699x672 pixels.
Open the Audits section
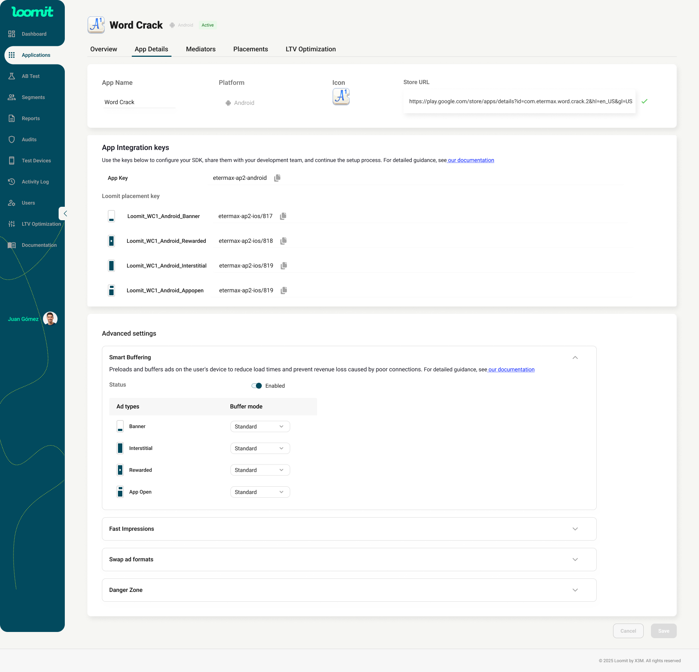[29, 139]
